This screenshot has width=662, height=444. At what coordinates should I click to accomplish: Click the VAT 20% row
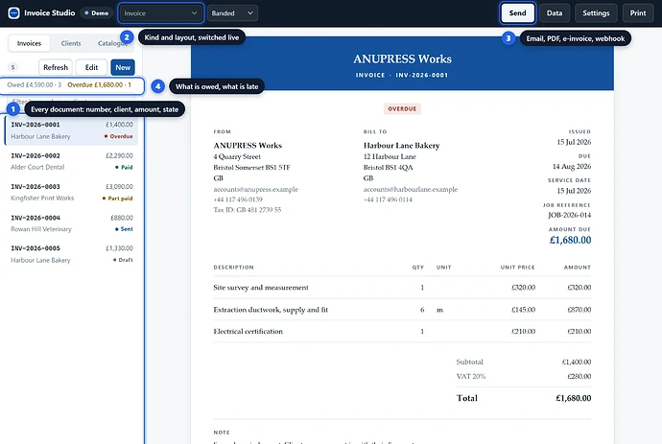pyautogui.click(x=524, y=377)
